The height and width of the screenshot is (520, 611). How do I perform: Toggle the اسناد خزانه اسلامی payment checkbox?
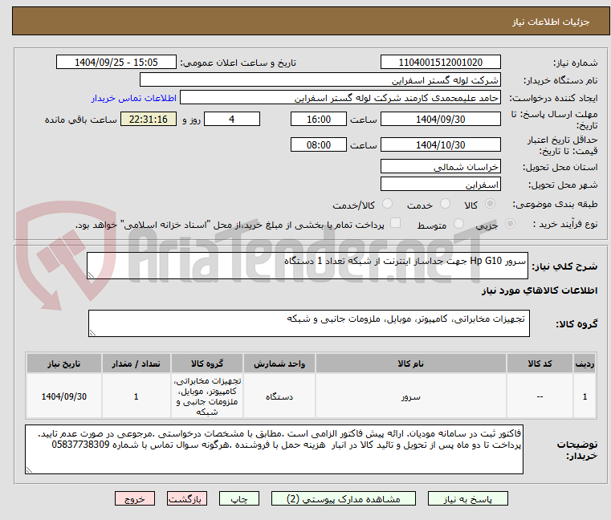[x=395, y=223]
